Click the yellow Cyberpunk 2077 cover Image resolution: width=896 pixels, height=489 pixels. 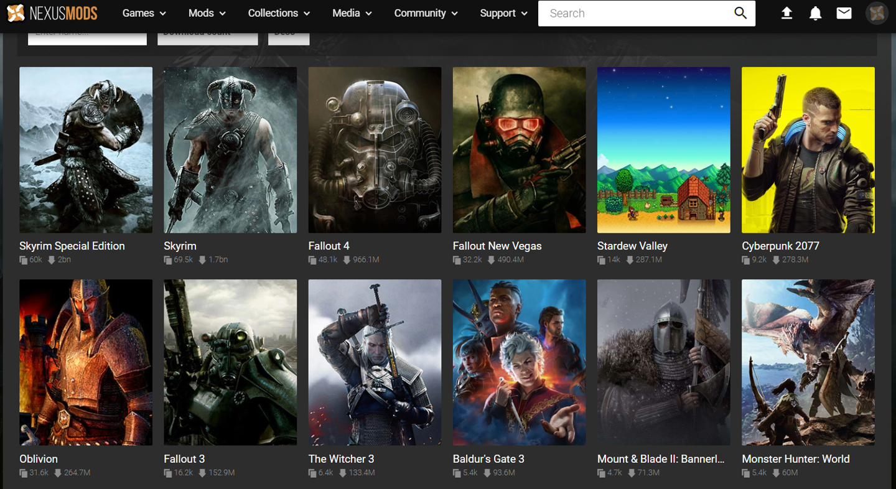[808, 150]
